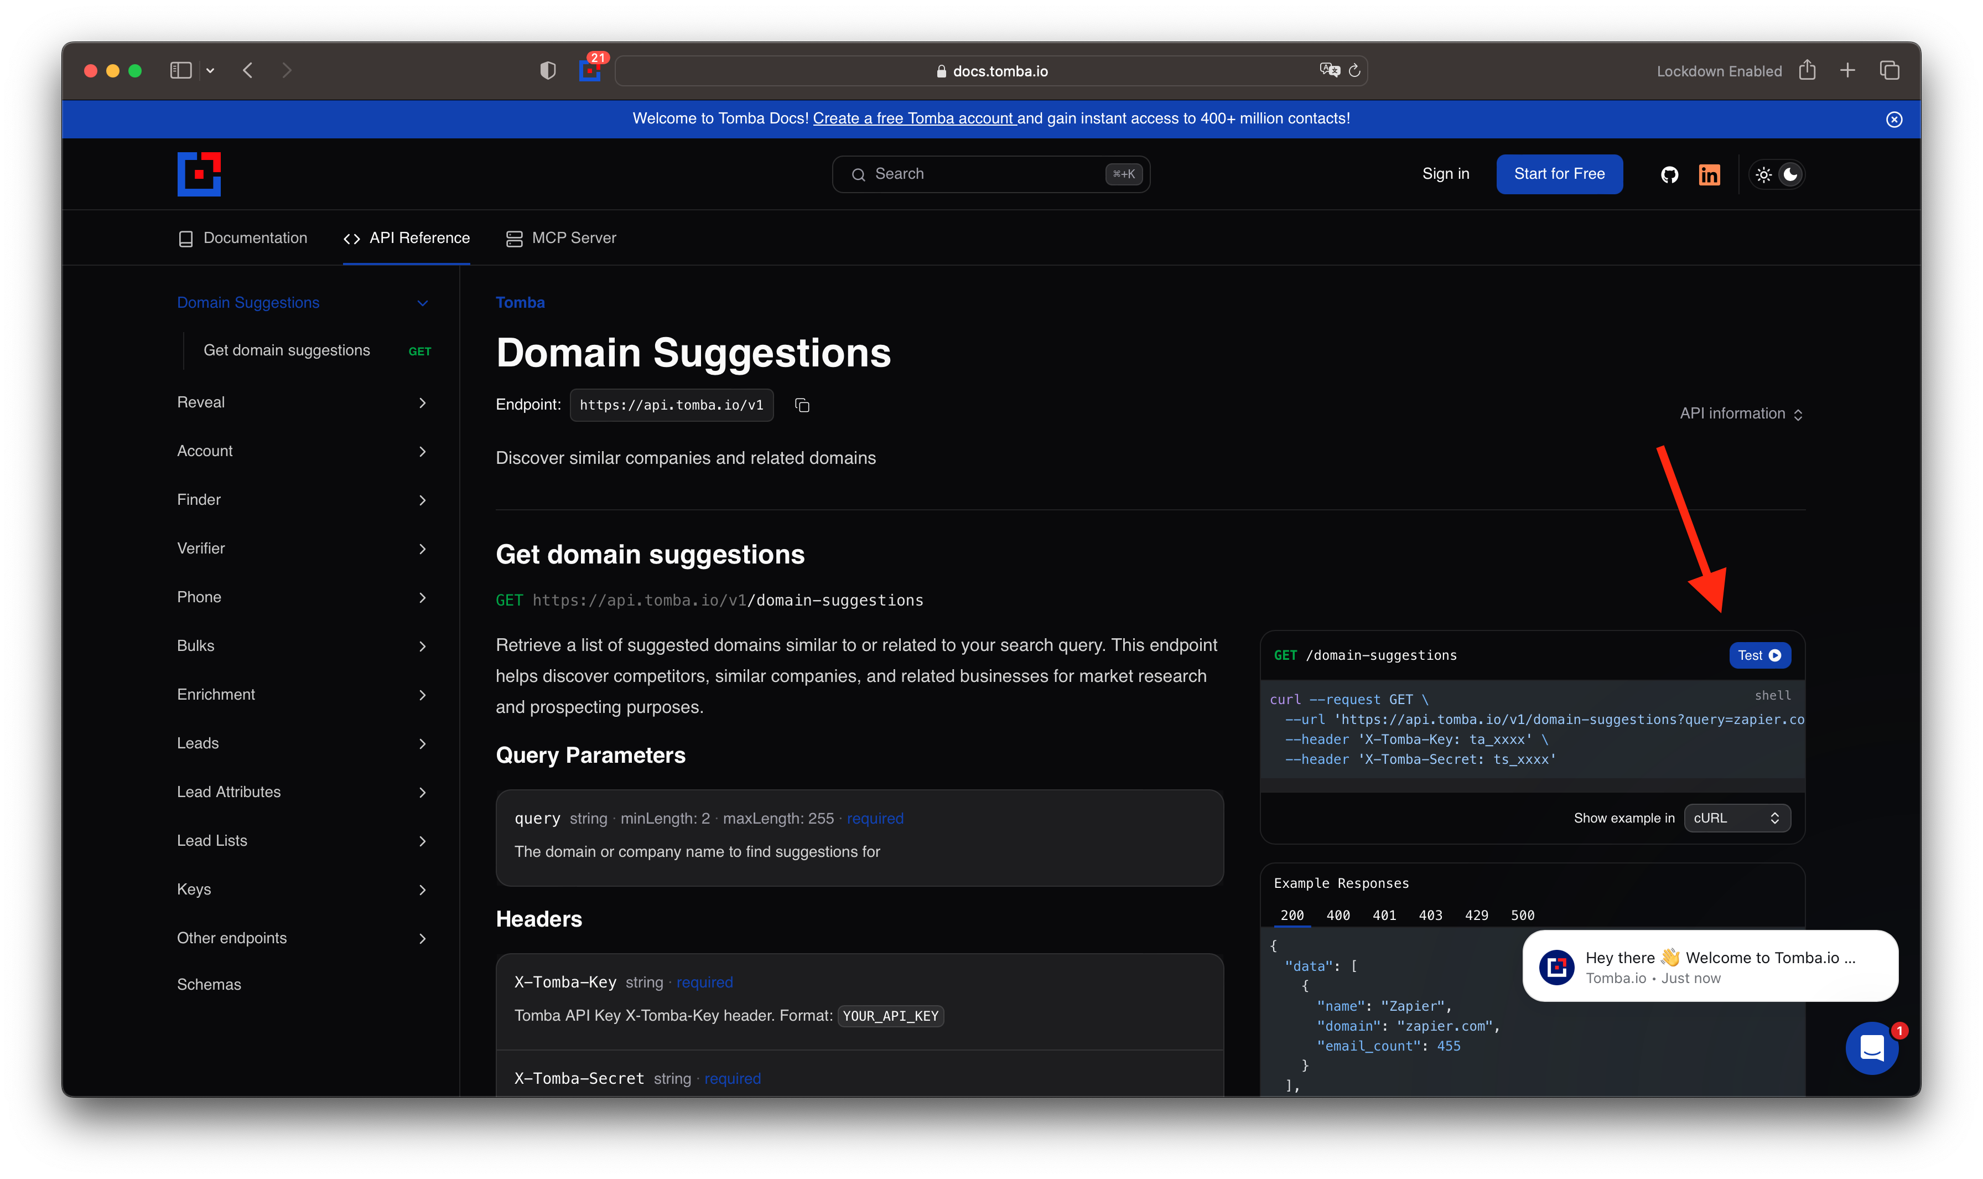Expand the API information menu

[1741, 414]
